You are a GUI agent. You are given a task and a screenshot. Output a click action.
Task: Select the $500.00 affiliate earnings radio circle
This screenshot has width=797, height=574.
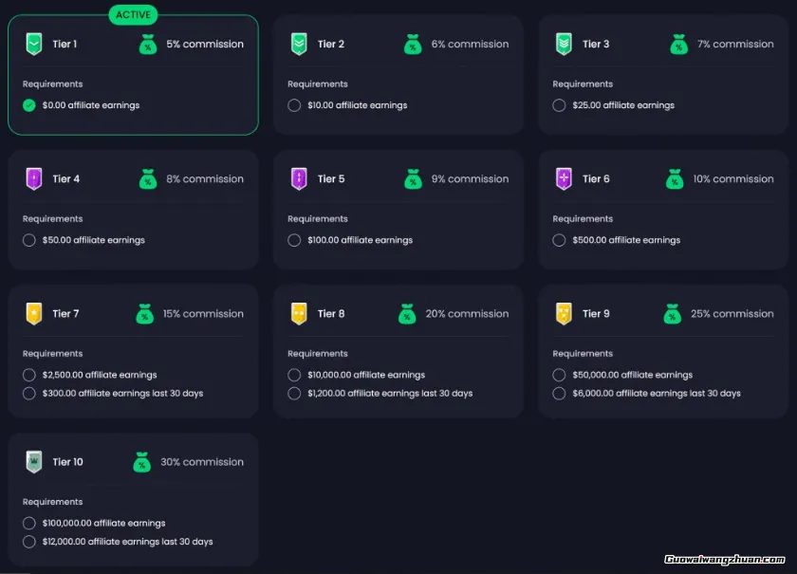pyautogui.click(x=559, y=240)
